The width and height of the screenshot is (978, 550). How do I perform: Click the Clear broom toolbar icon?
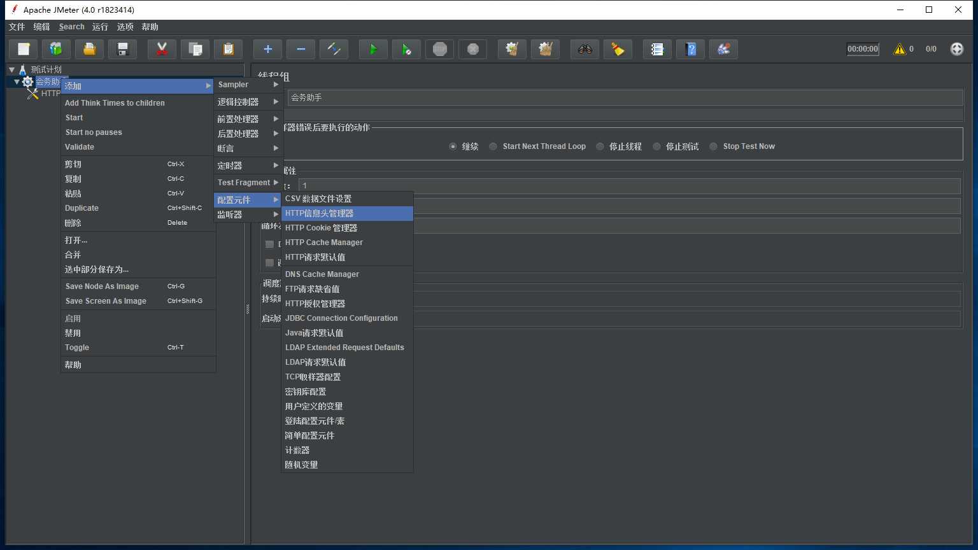click(x=513, y=49)
